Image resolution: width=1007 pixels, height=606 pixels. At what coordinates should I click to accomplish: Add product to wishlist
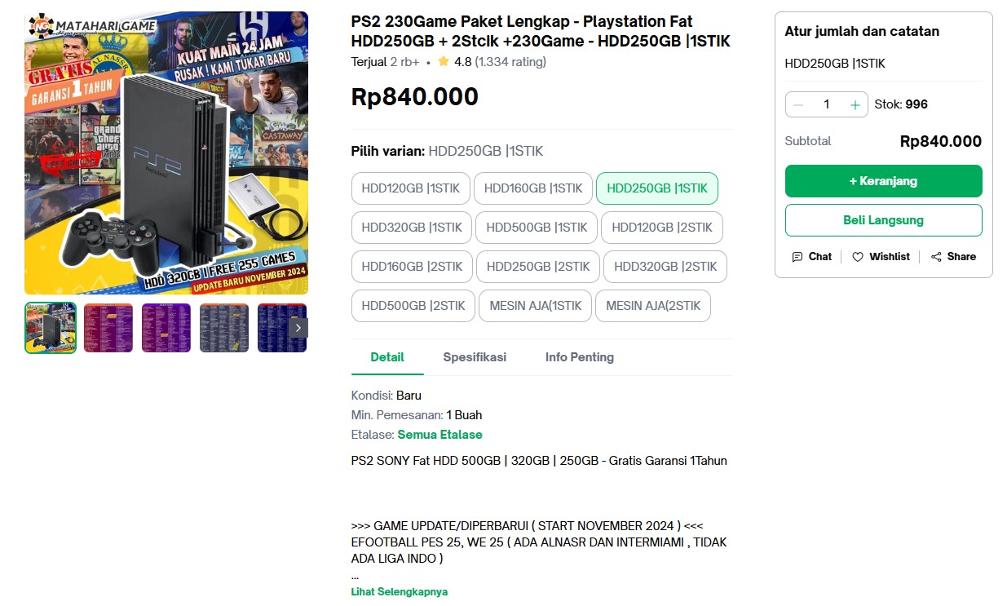pos(881,256)
